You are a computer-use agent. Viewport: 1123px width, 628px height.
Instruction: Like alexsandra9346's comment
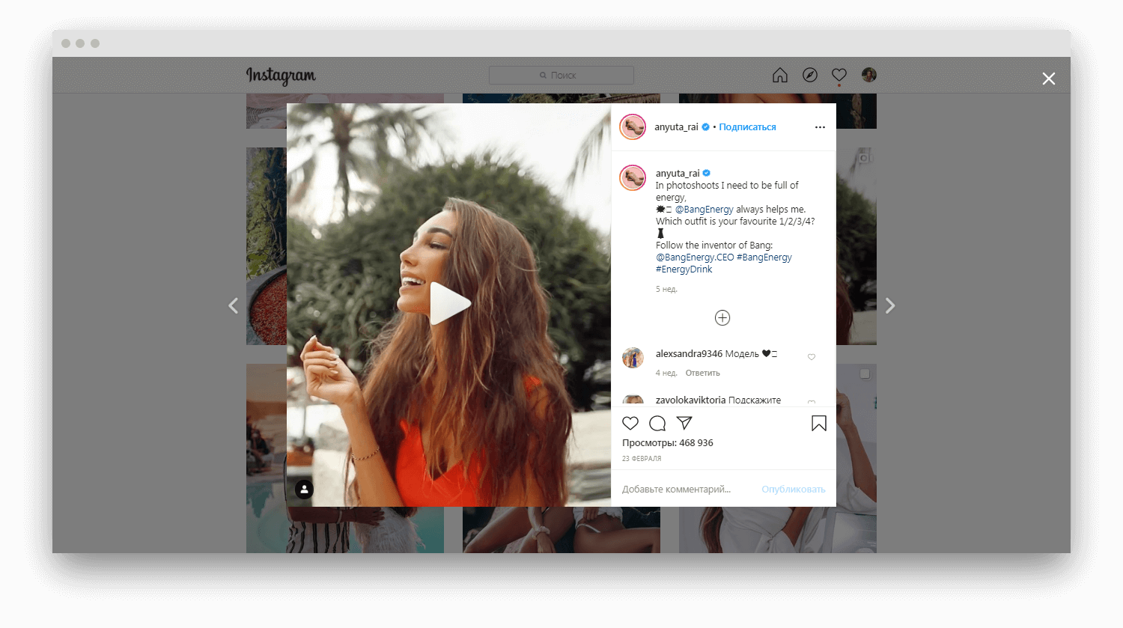[812, 357]
